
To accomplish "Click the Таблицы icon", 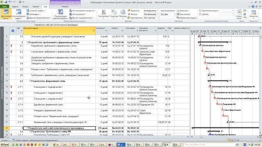I will [x=123, y=12].
